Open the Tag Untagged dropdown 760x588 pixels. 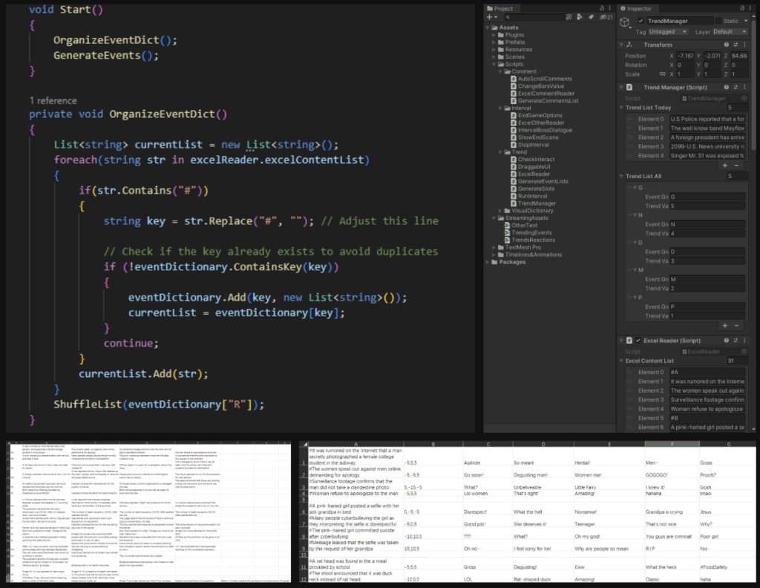click(x=669, y=32)
